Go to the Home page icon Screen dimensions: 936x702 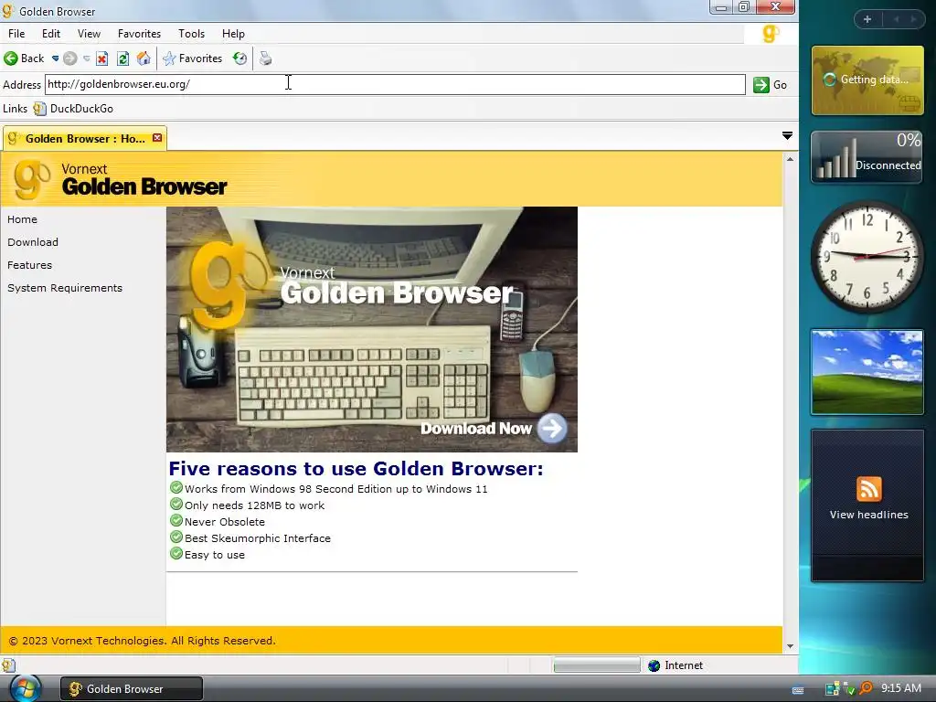point(144,58)
